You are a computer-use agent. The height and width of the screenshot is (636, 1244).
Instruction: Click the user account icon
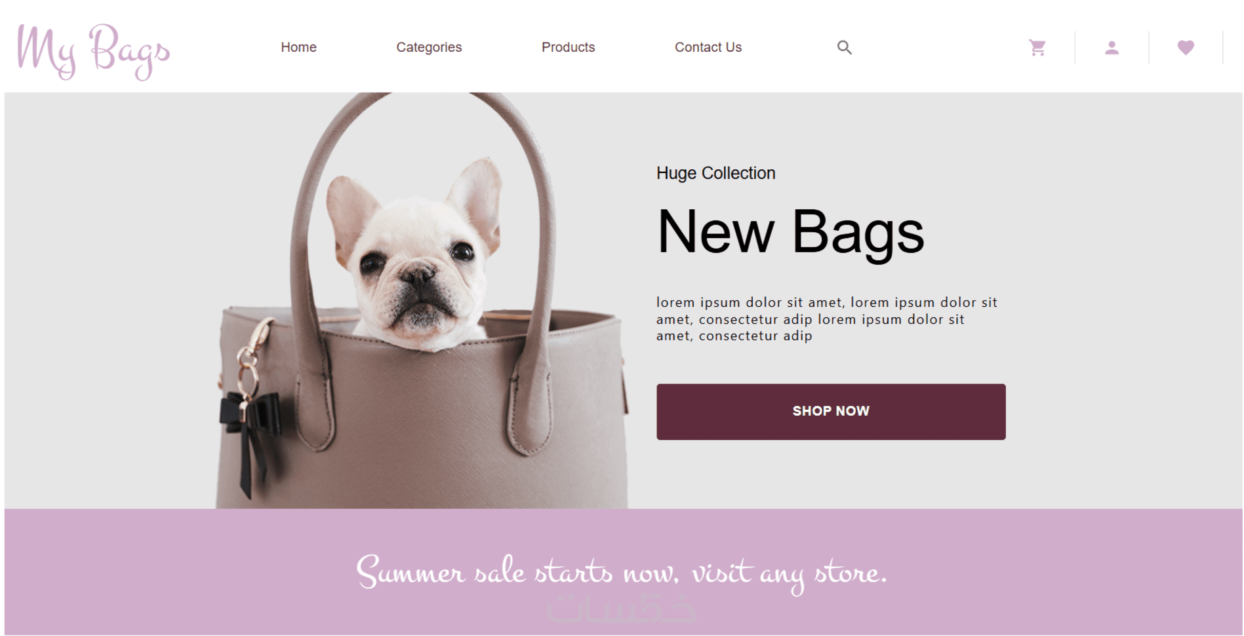[x=1112, y=47]
